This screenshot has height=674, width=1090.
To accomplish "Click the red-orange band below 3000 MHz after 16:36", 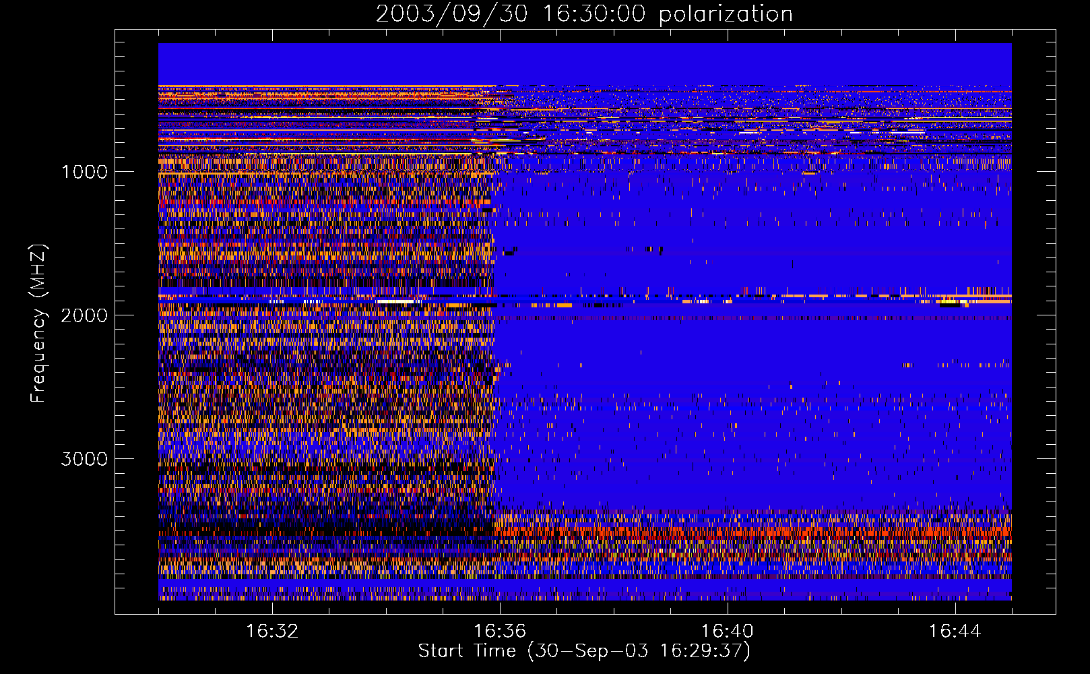I will (x=741, y=531).
